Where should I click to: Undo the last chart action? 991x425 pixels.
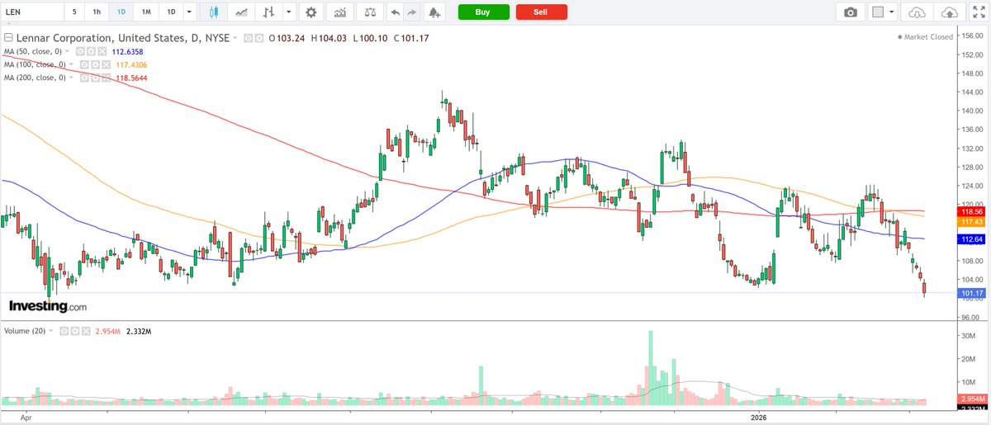[x=394, y=12]
